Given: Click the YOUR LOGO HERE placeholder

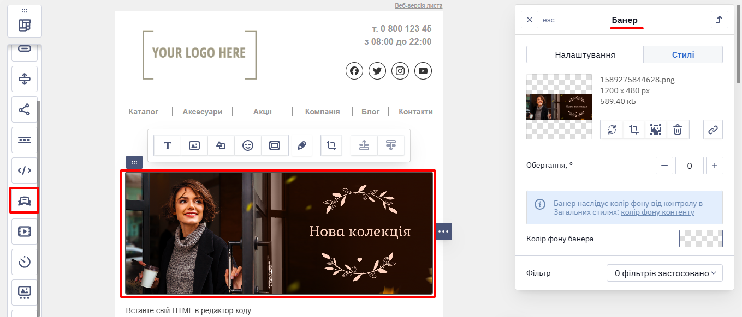Looking at the screenshot, I should click(199, 55).
